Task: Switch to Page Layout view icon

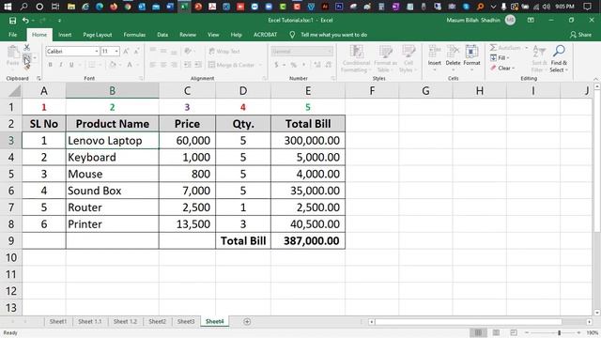Action: (496, 332)
